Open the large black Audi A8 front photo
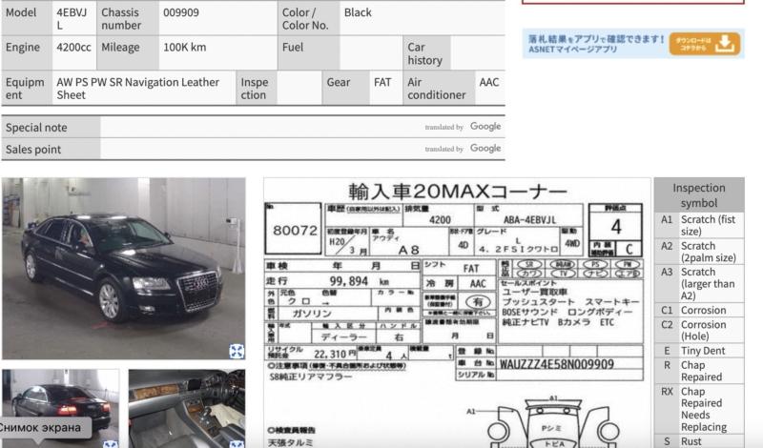Image resolution: width=763 pixels, height=448 pixels. (x=123, y=267)
